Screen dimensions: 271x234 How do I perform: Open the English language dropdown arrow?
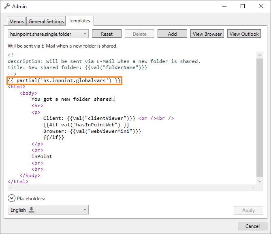click(85, 210)
